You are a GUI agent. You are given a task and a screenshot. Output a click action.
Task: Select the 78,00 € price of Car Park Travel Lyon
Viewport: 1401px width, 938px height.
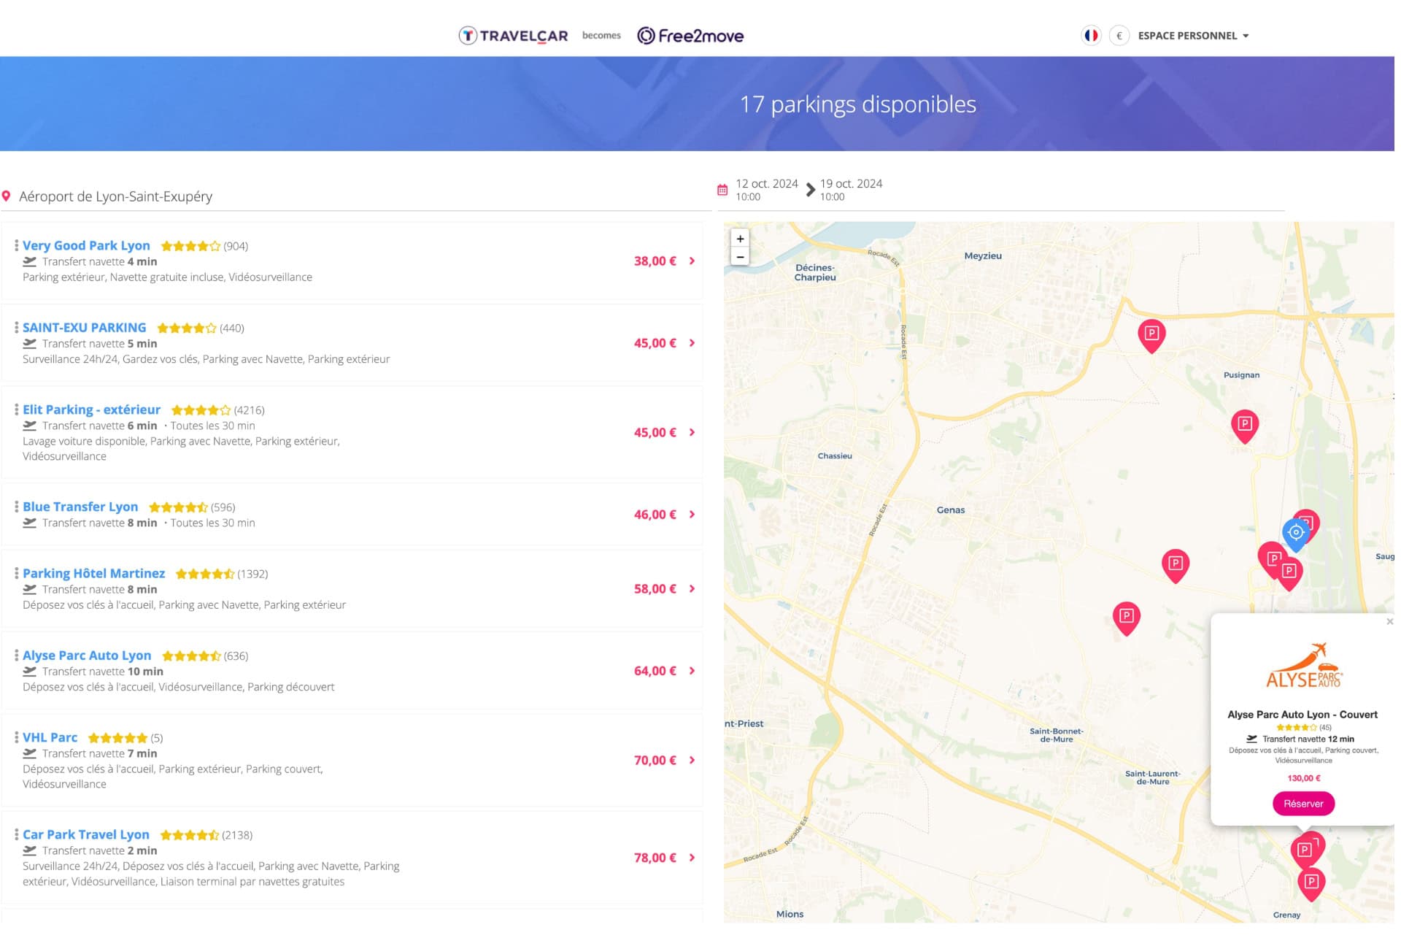655,858
